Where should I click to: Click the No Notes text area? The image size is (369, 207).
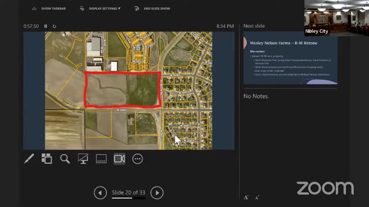coord(256,96)
